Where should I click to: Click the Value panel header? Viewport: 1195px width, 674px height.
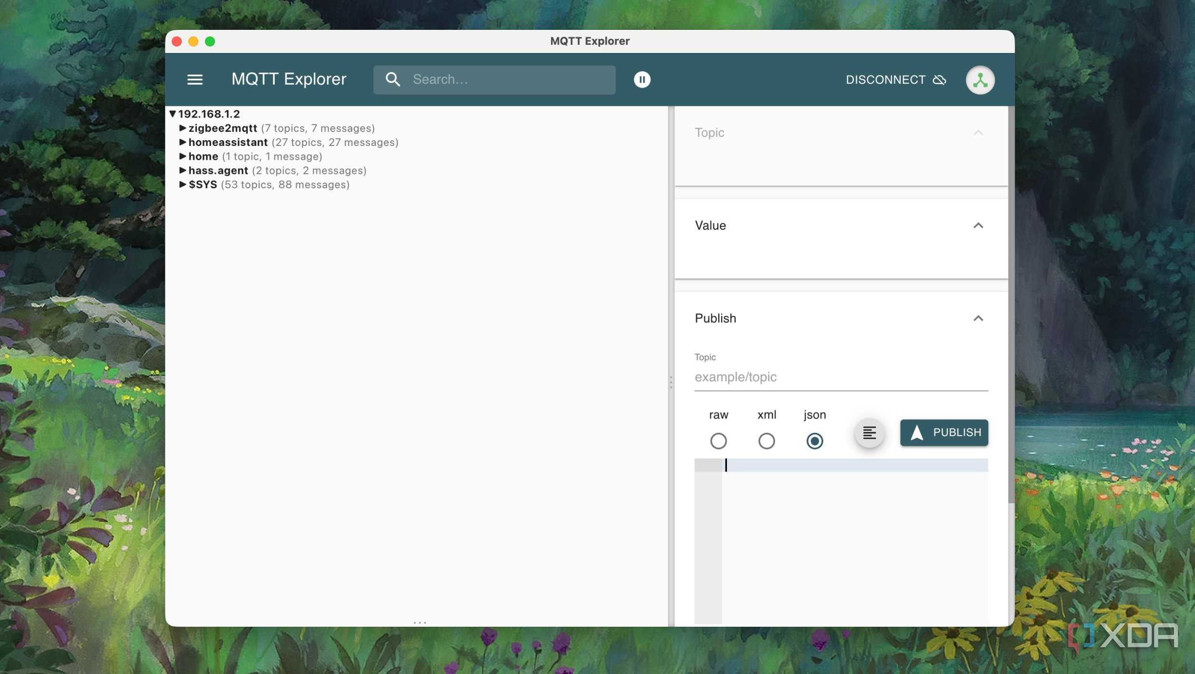(841, 225)
